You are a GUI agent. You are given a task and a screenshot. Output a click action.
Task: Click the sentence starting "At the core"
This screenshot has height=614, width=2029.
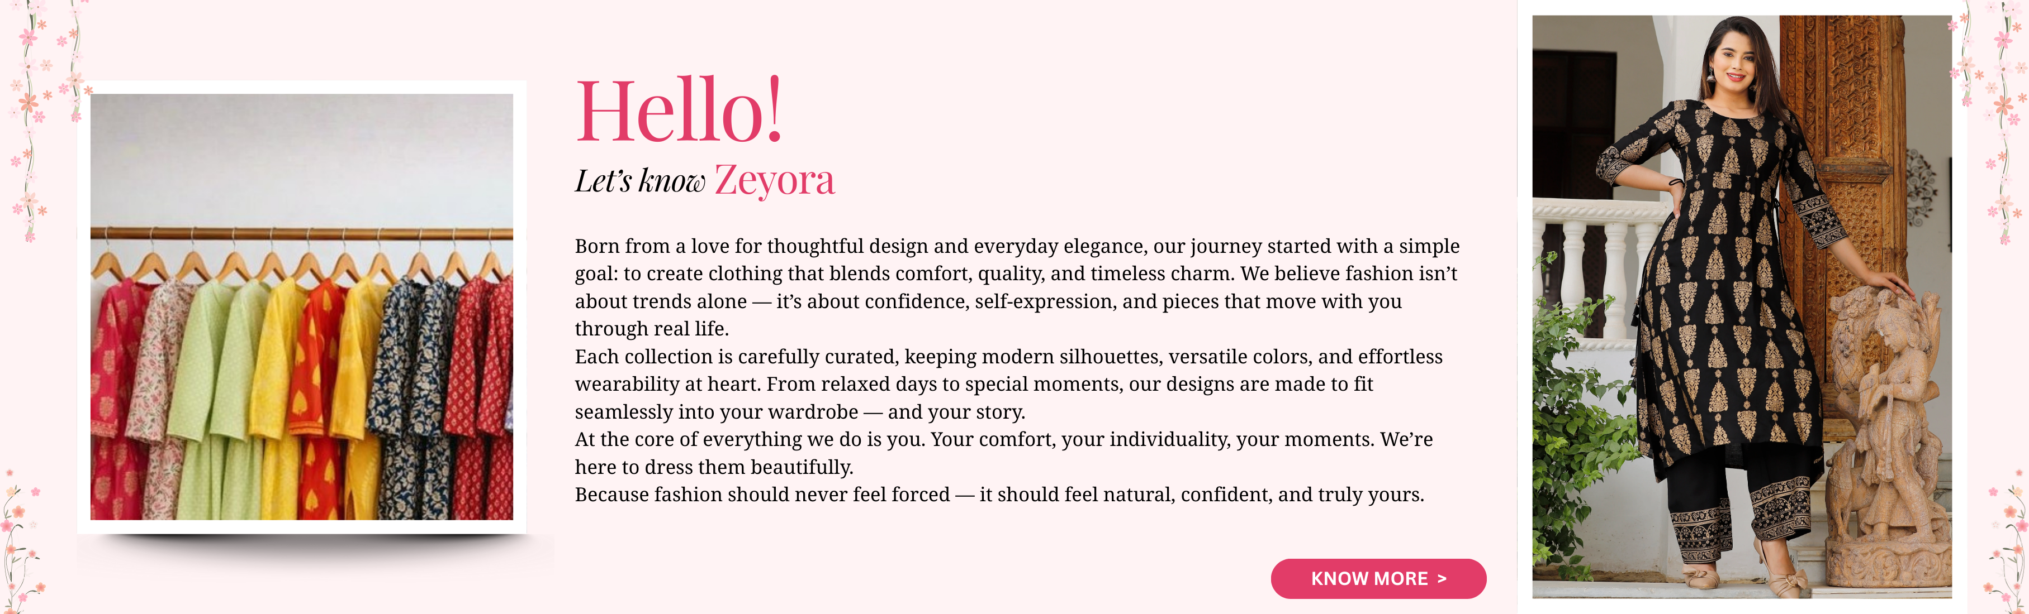point(1003,453)
